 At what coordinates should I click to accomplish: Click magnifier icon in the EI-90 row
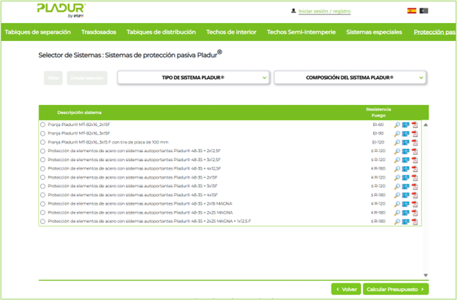(397, 133)
